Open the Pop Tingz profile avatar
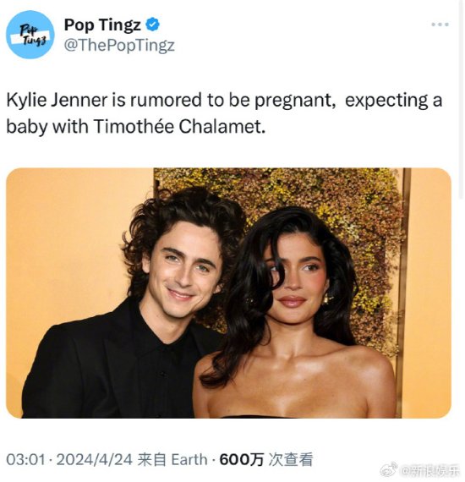This screenshot has width=465, height=482. pyautogui.click(x=30, y=35)
